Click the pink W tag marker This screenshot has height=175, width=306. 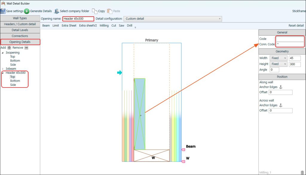(183, 162)
